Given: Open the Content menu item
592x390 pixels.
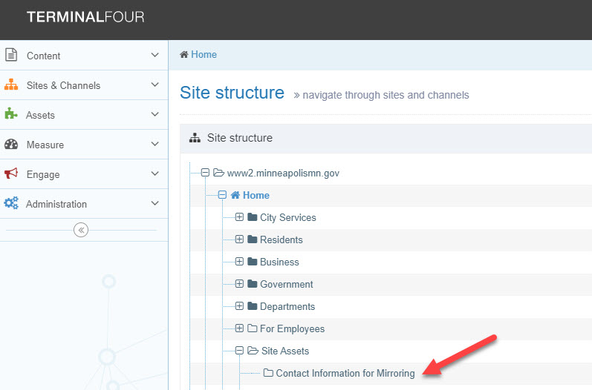Looking at the screenshot, I should (x=84, y=55).
